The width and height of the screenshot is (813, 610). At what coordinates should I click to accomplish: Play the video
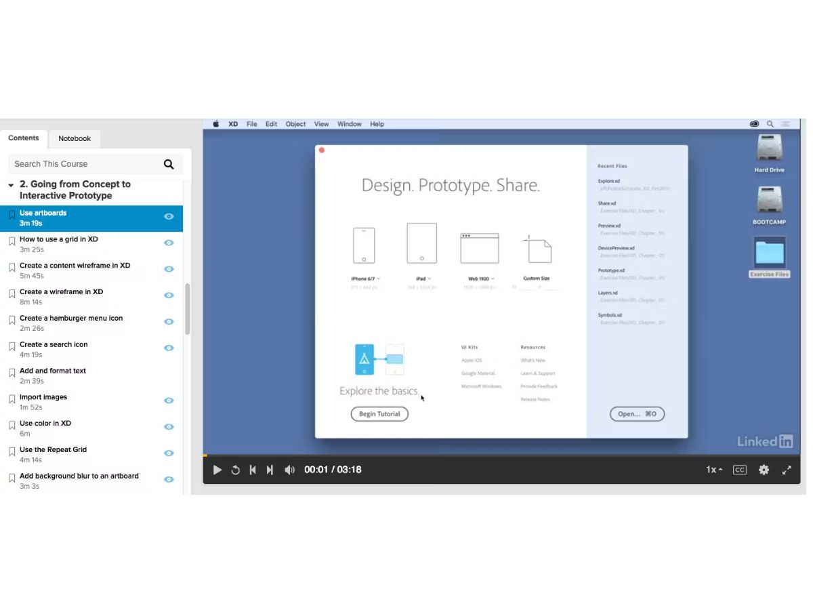pyautogui.click(x=217, y=470)
